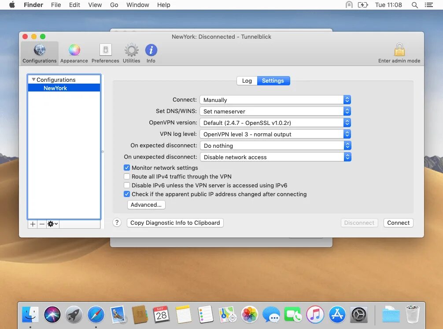Open the Edit menu
The image size is (443, 329).
(x=74, y=5)
